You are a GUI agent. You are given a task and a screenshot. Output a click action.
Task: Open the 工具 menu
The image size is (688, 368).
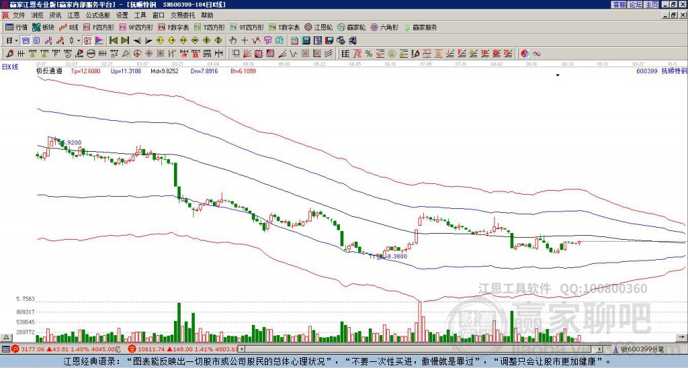coord(140,15)
